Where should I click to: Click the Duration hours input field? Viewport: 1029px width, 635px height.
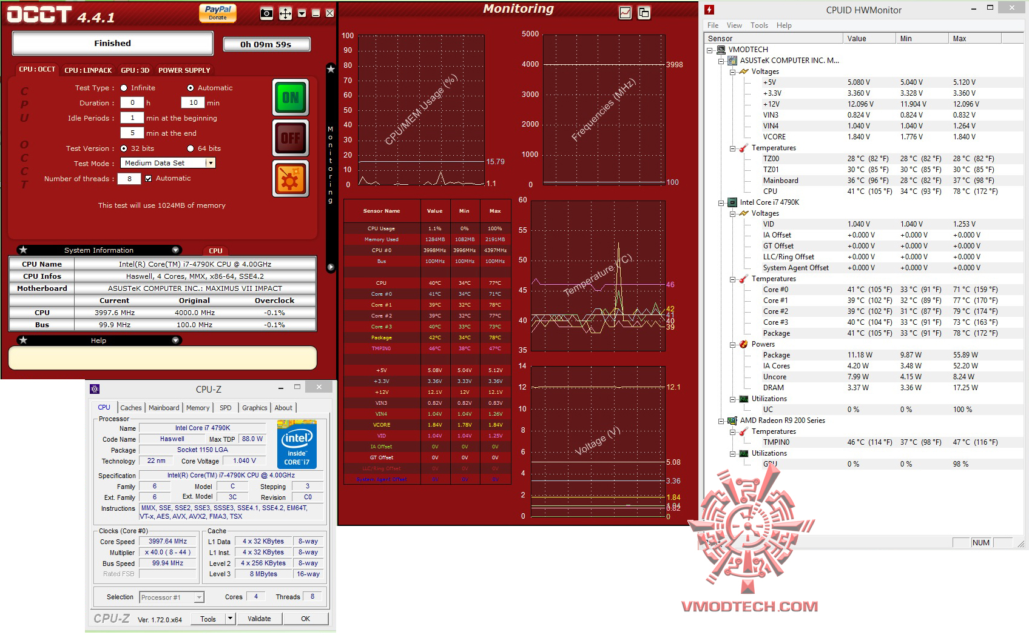[x=132, y=103]
